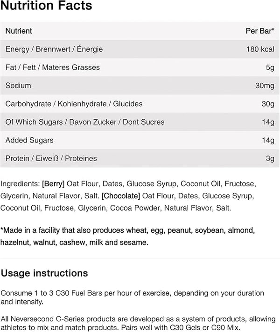The width and height of the screenshot is (280, 332).
Task: Click the Usage instructions heading
Action: 44,273
